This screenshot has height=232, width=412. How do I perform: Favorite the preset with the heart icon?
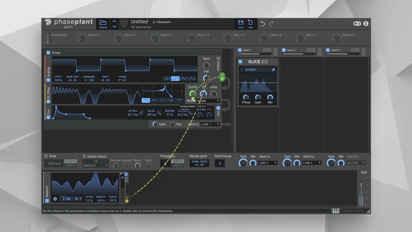(x=124, y=24)
